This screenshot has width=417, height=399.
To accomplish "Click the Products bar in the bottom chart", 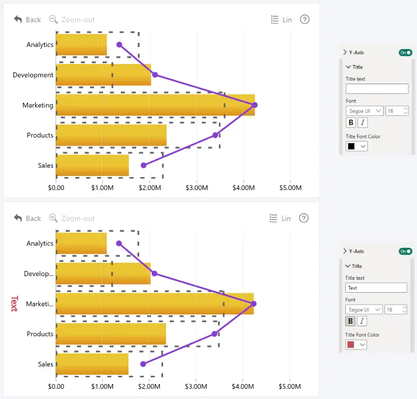I will [111, 334].
